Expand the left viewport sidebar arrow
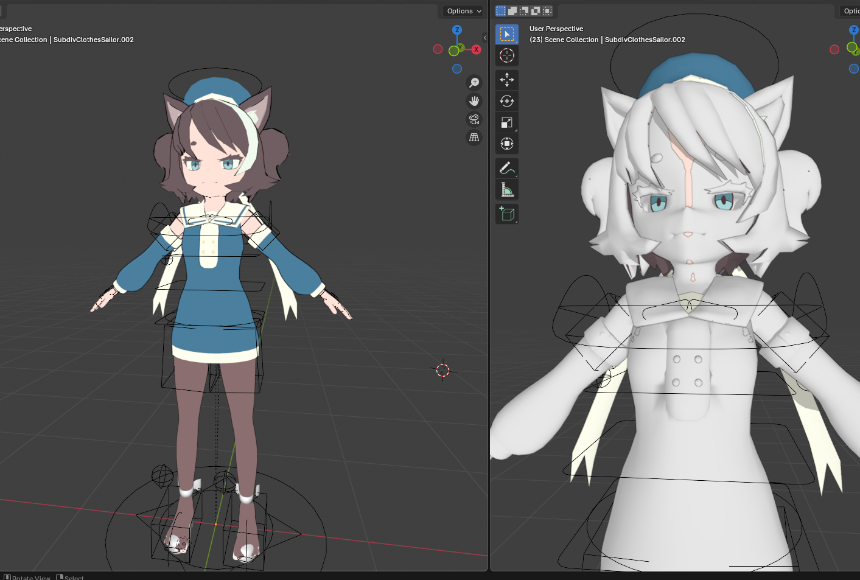The width and height of the screenshot is (860, 580). (x=485, y=38)
